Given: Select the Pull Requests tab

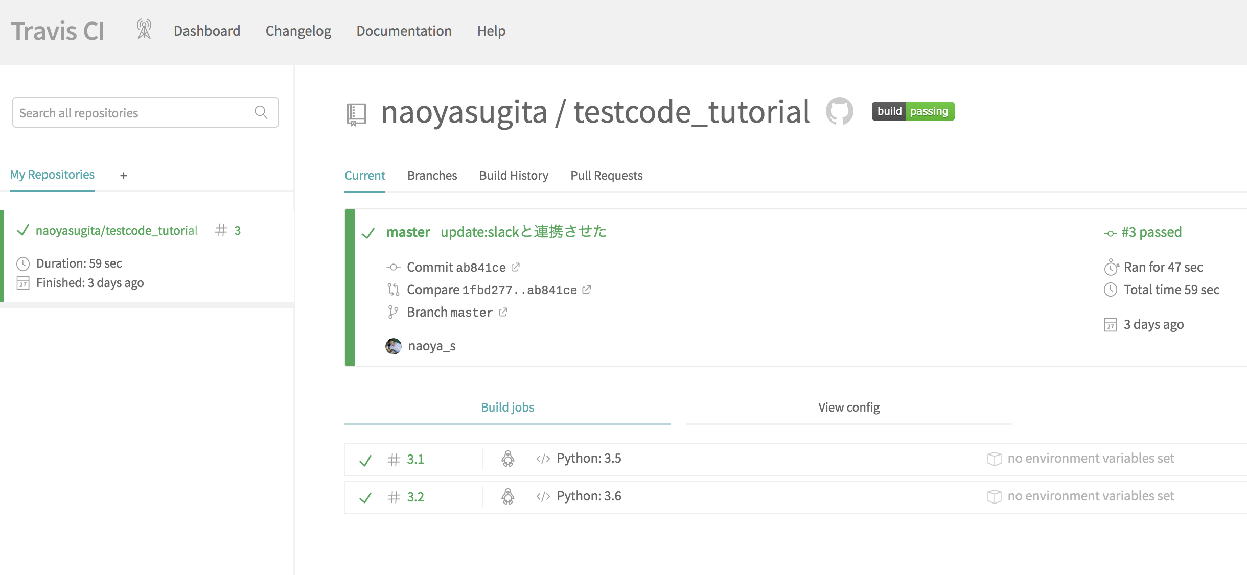Looking at the screenshot, I should pyautogui.click(x=606, y=176).
